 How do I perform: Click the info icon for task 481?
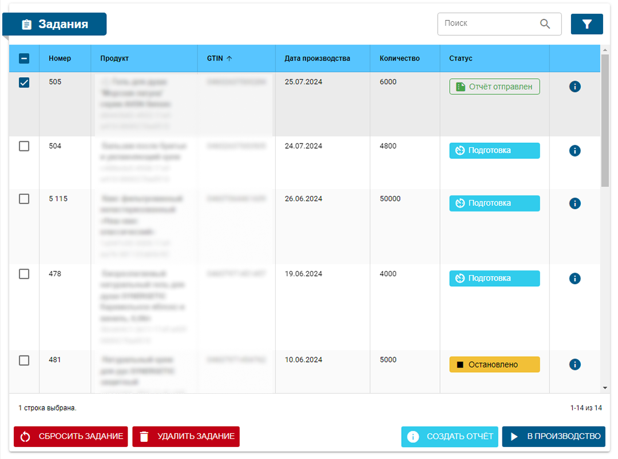[x=575, y=364]
